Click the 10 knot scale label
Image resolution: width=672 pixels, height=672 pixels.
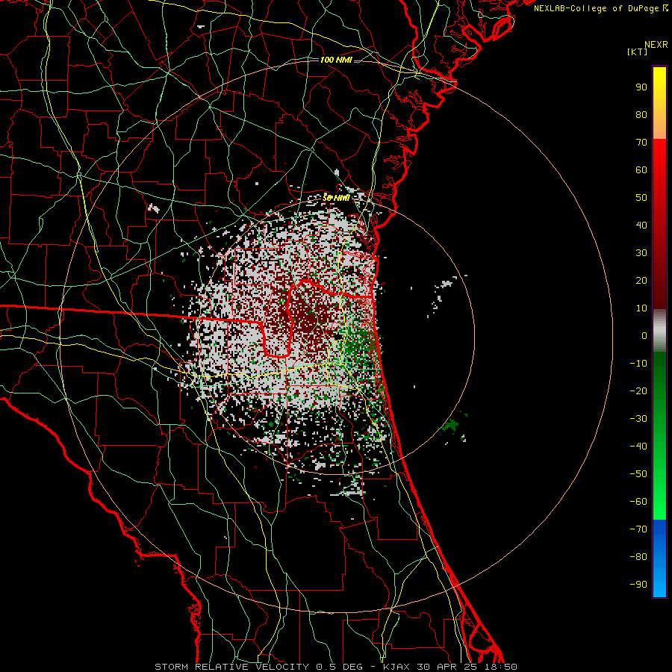tap(641, 308)
